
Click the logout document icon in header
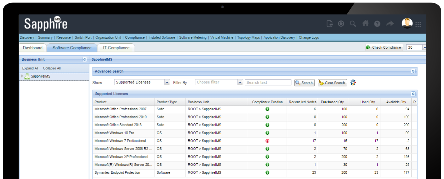pos(330,24)
